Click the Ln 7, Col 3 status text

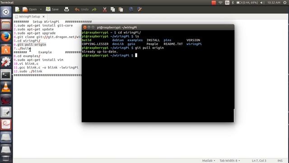point(259,161)
